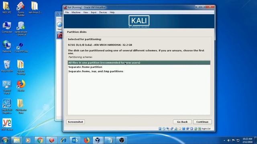257x144 pixels.
Task: Switch to VirtualBox in the taskbar
Action: [98, 140]
